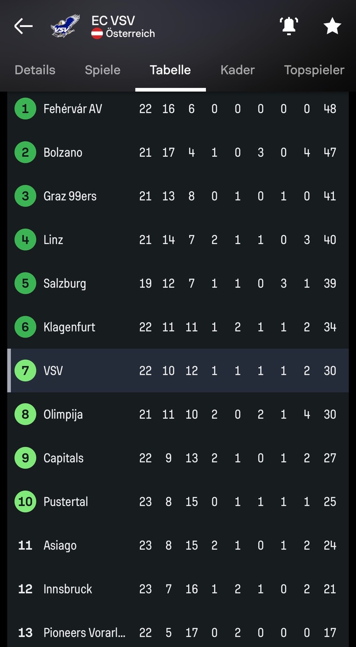
Task: Go to the Kader tab
Action: click(238, 70)
